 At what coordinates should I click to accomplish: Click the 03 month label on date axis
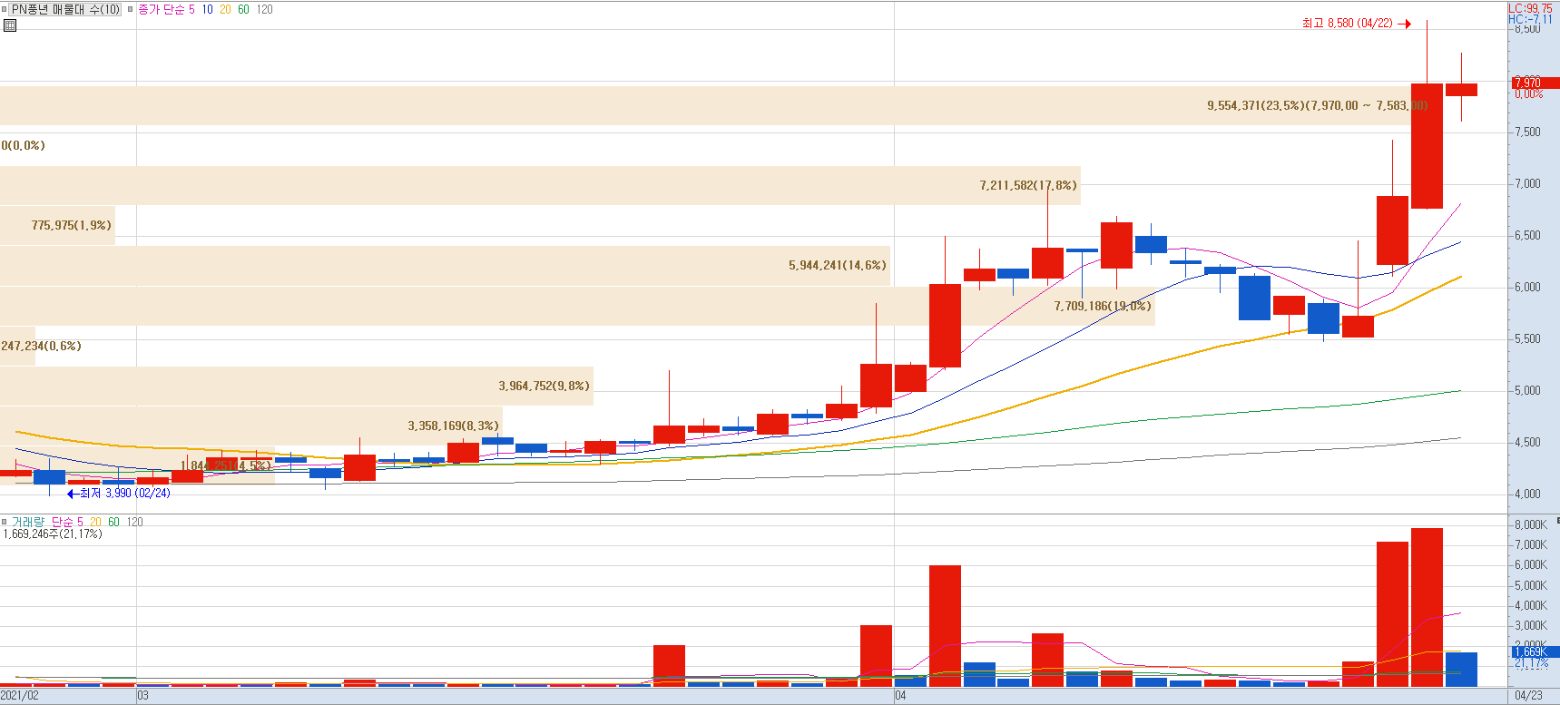tap(142, 696)
